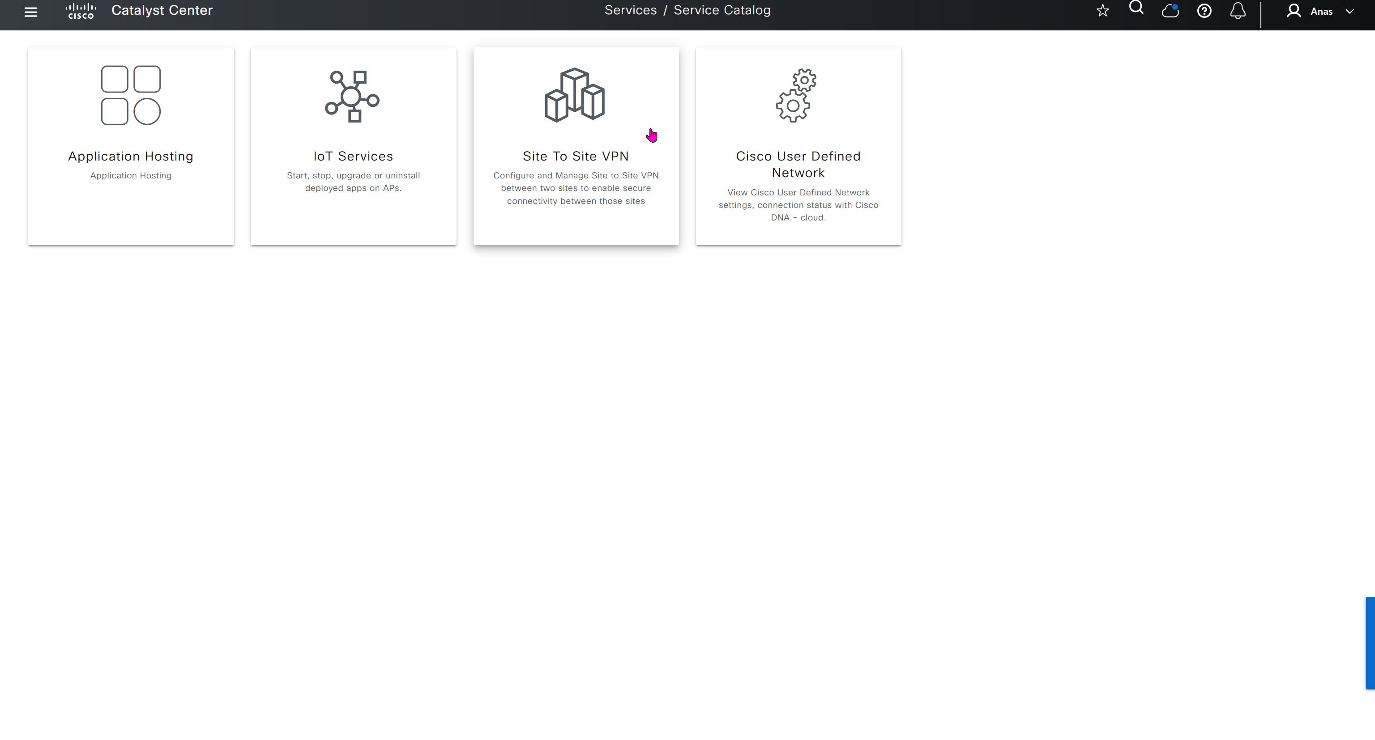Open the Cisco User Defined Network title
Viewport: 1375px width, 740px height.
click(x=798, y=164)
